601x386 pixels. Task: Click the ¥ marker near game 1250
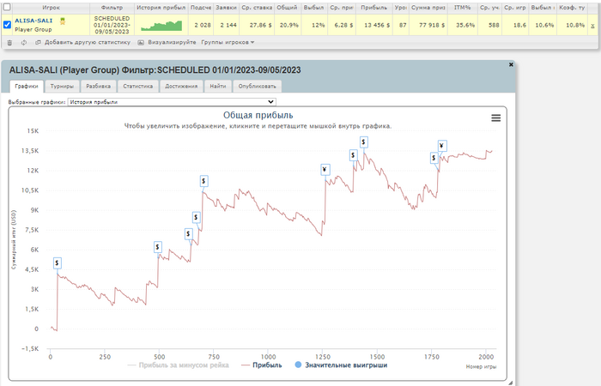[x=325, y=170]
